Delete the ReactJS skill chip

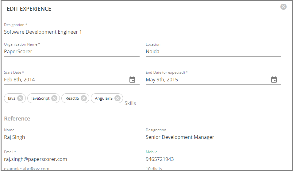[84, 98]
